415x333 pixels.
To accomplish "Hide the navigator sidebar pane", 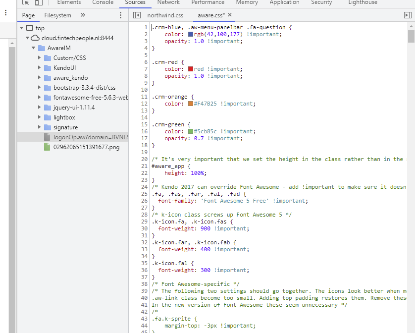I will (x=137, y=15).
